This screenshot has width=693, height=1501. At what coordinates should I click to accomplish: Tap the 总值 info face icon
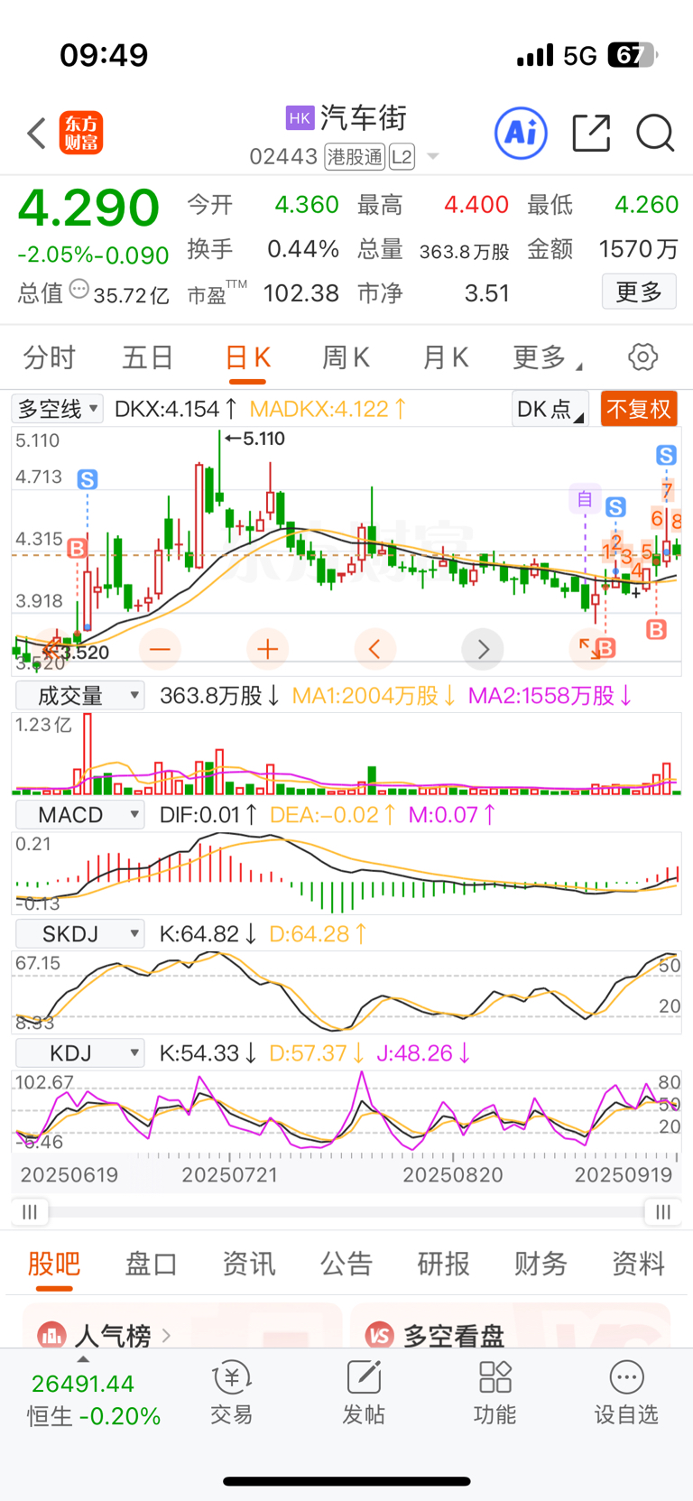[79, 290]
